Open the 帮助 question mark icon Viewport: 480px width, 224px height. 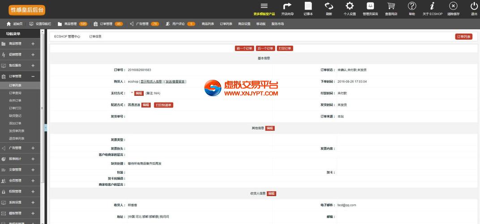point(412,6)
